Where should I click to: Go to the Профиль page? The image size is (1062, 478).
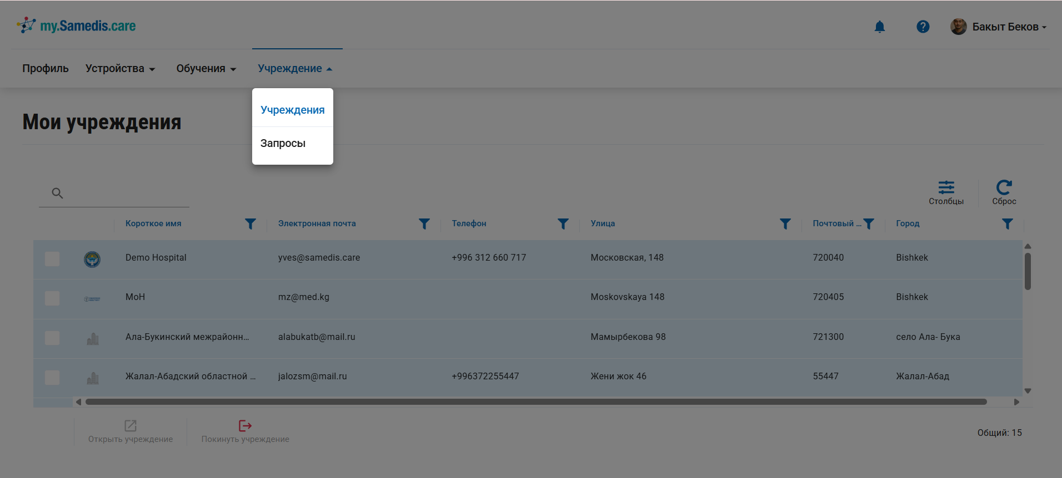(46, 69)
